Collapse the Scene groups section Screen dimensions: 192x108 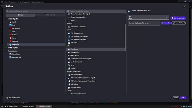point(7,51)
